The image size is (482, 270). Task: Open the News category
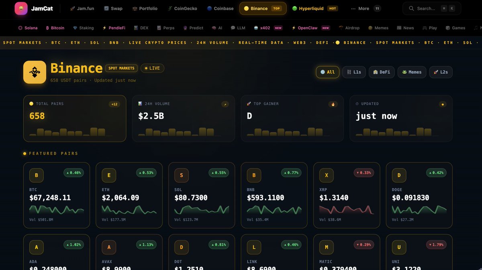point(405,28)
